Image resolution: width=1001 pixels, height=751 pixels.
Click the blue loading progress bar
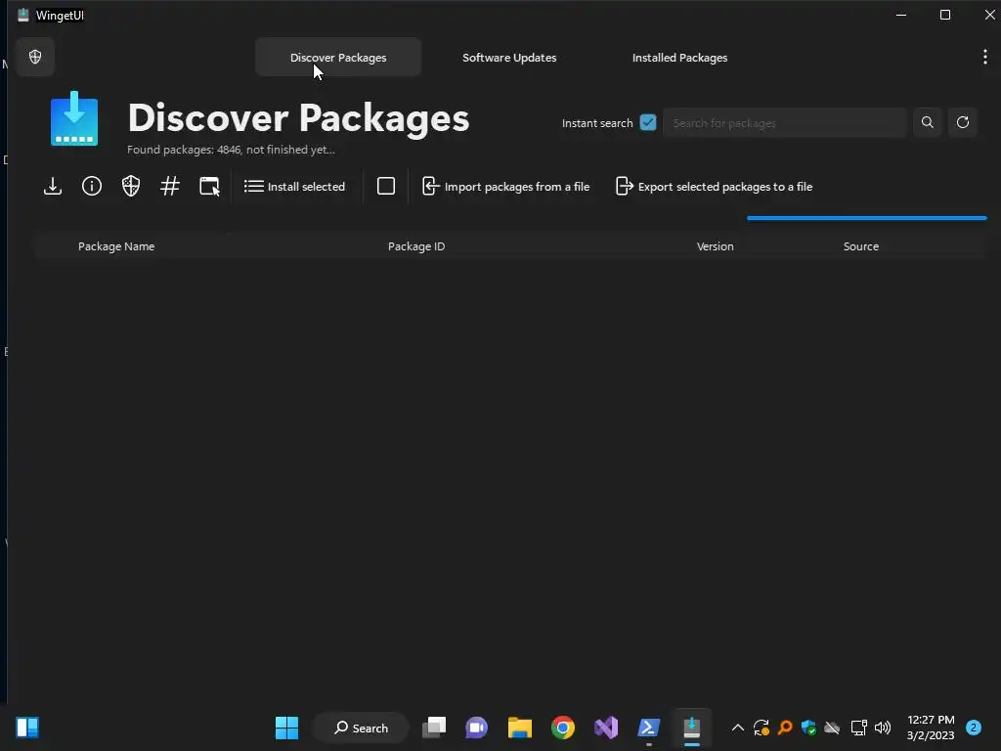[x=866, y=218]
